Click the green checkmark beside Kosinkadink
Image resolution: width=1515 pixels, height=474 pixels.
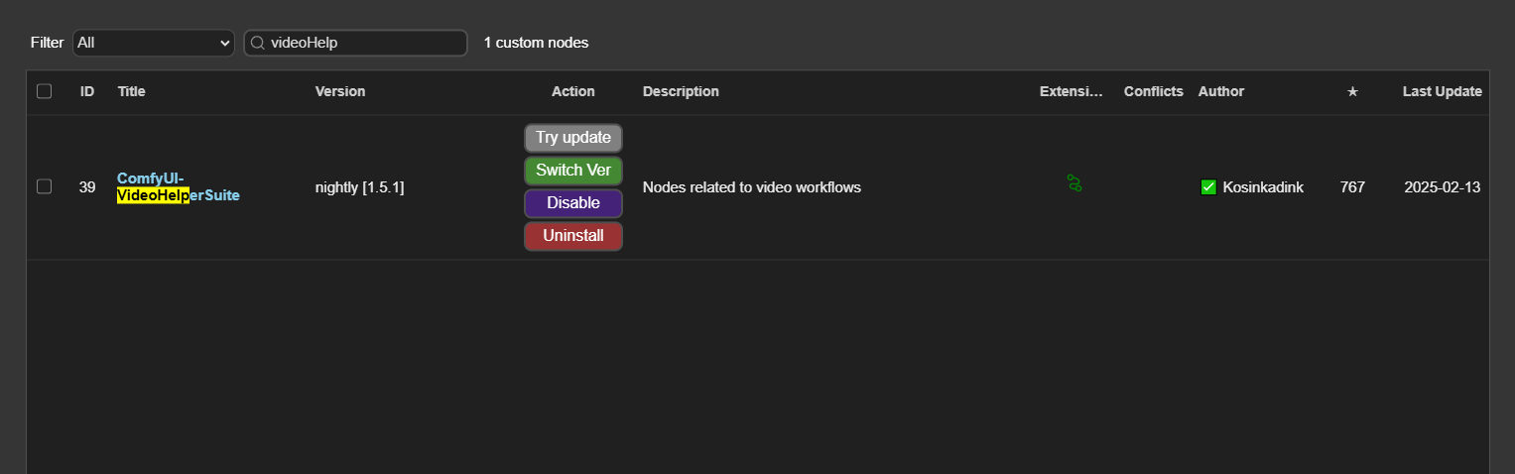click(1208, 186)
